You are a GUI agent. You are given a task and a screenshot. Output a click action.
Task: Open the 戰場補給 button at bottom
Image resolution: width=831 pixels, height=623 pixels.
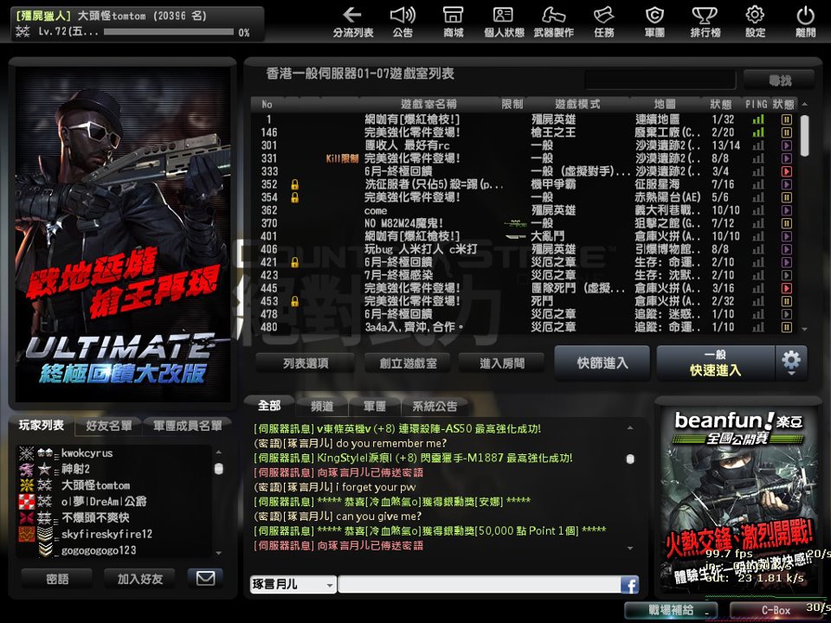coord(671,610)
